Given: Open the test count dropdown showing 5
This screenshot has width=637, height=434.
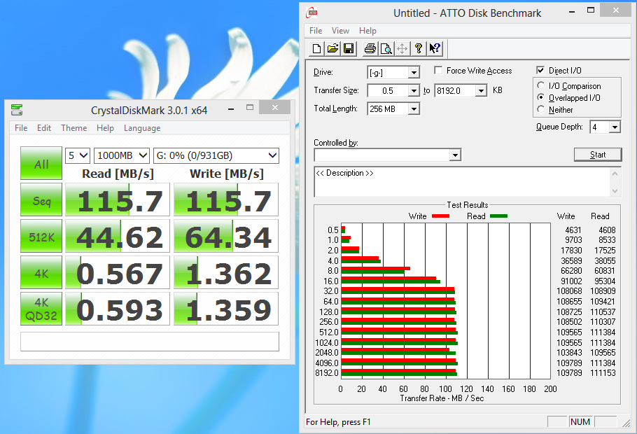Looking at the screenshot, I should tap(78, 155).
